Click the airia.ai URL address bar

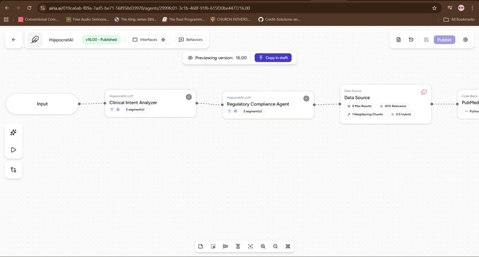[x=238, y=8]
